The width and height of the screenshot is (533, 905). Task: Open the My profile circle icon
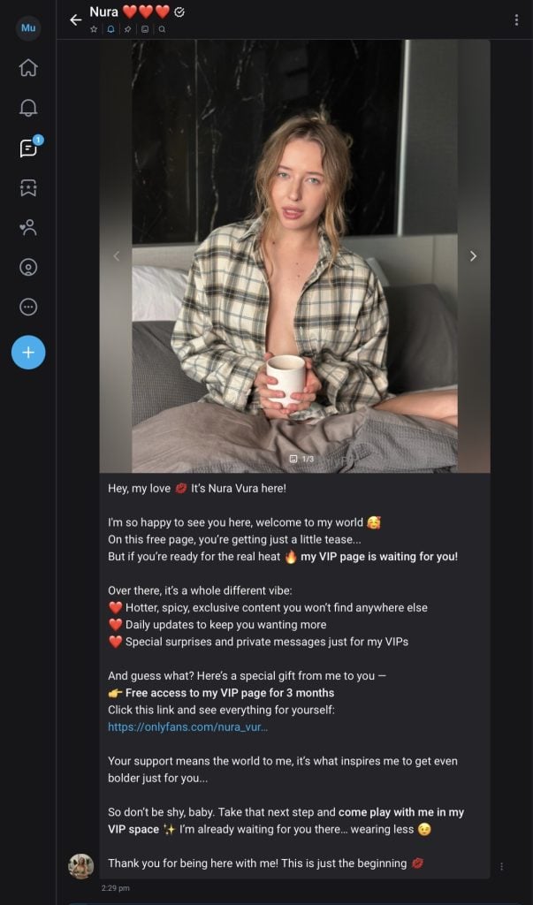(28, 267)
